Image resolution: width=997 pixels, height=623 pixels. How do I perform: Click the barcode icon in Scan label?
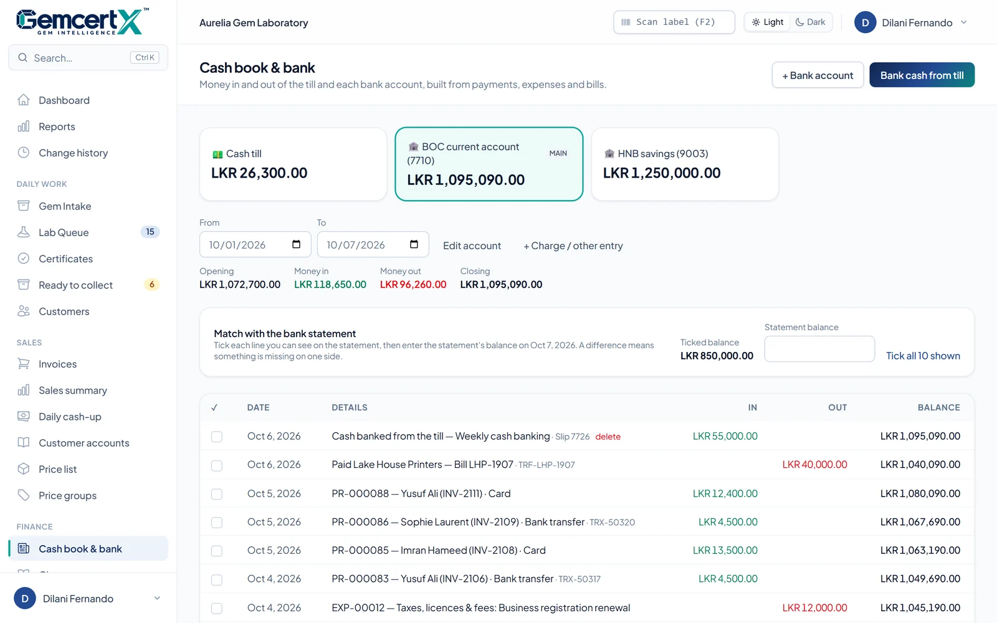tap(626, 22)
